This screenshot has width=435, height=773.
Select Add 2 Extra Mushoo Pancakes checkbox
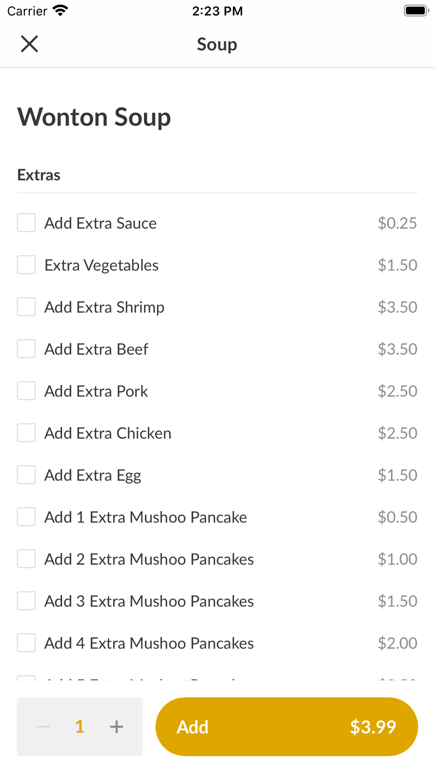click(x=27, y=559)
